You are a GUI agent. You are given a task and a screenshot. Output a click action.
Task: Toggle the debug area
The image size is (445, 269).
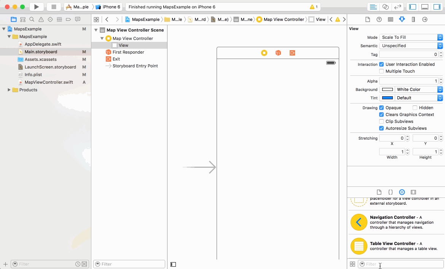pos(425,7)
